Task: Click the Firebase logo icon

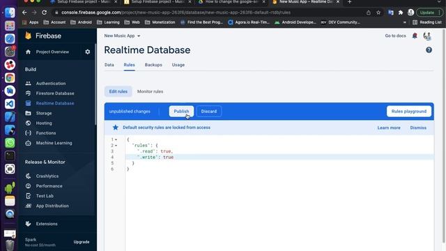Action: 28,36
